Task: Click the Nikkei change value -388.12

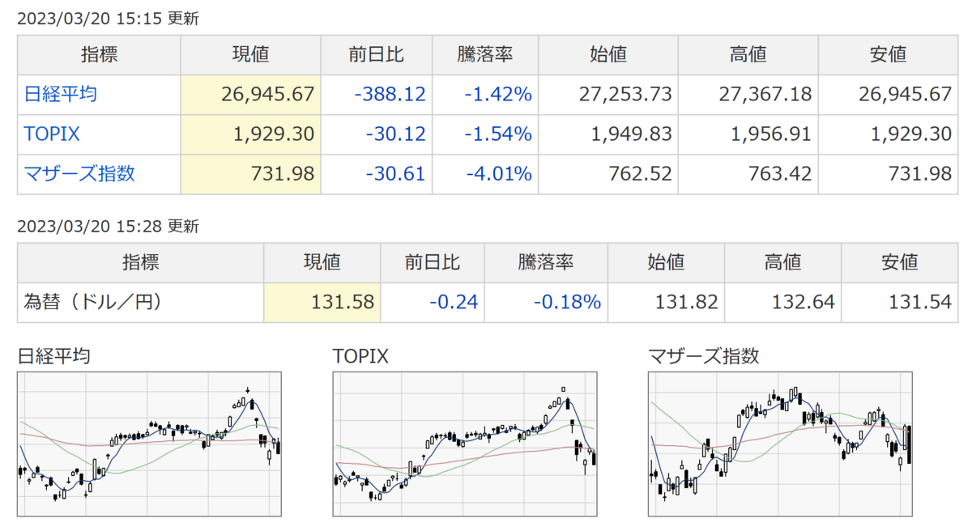Action: [x=390, y=95]
